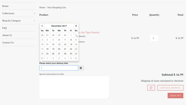
Task: Open calendar icon beside delivery date field
Action: (81, 68)
